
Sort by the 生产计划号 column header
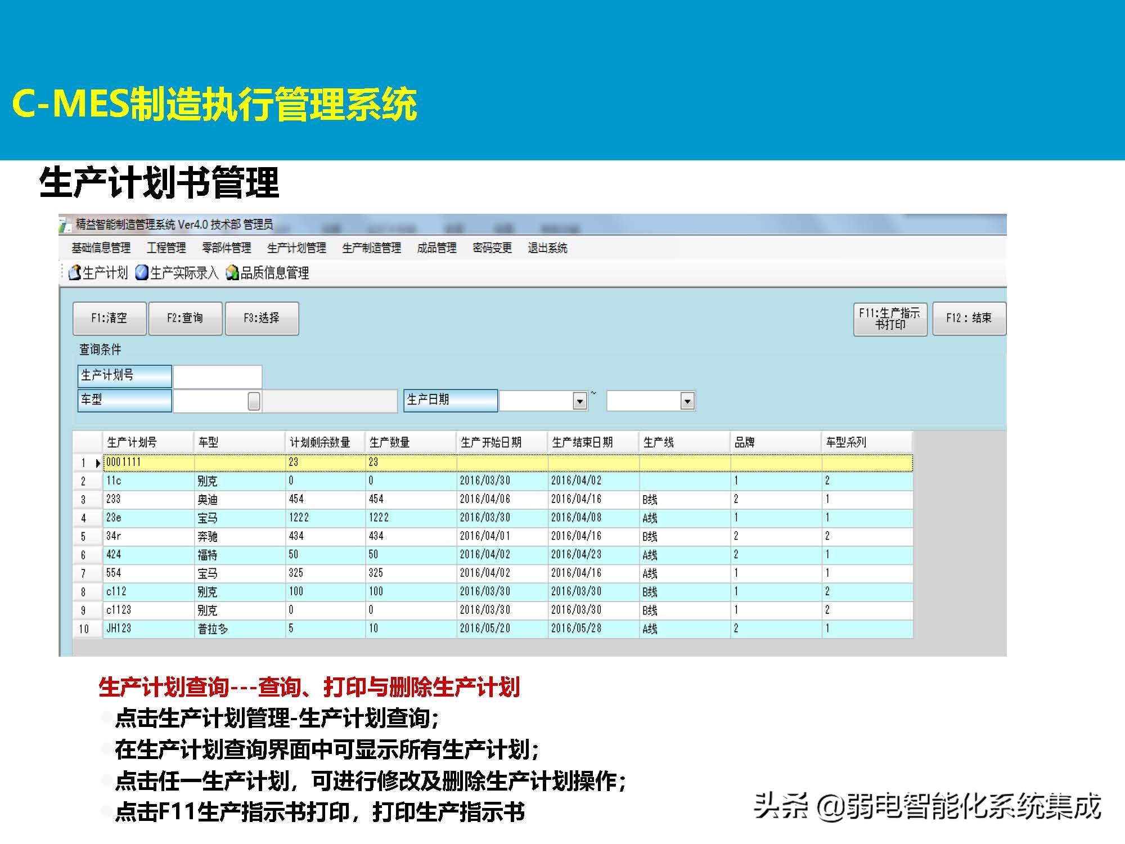pyautogui.click(x=148, y=442)
